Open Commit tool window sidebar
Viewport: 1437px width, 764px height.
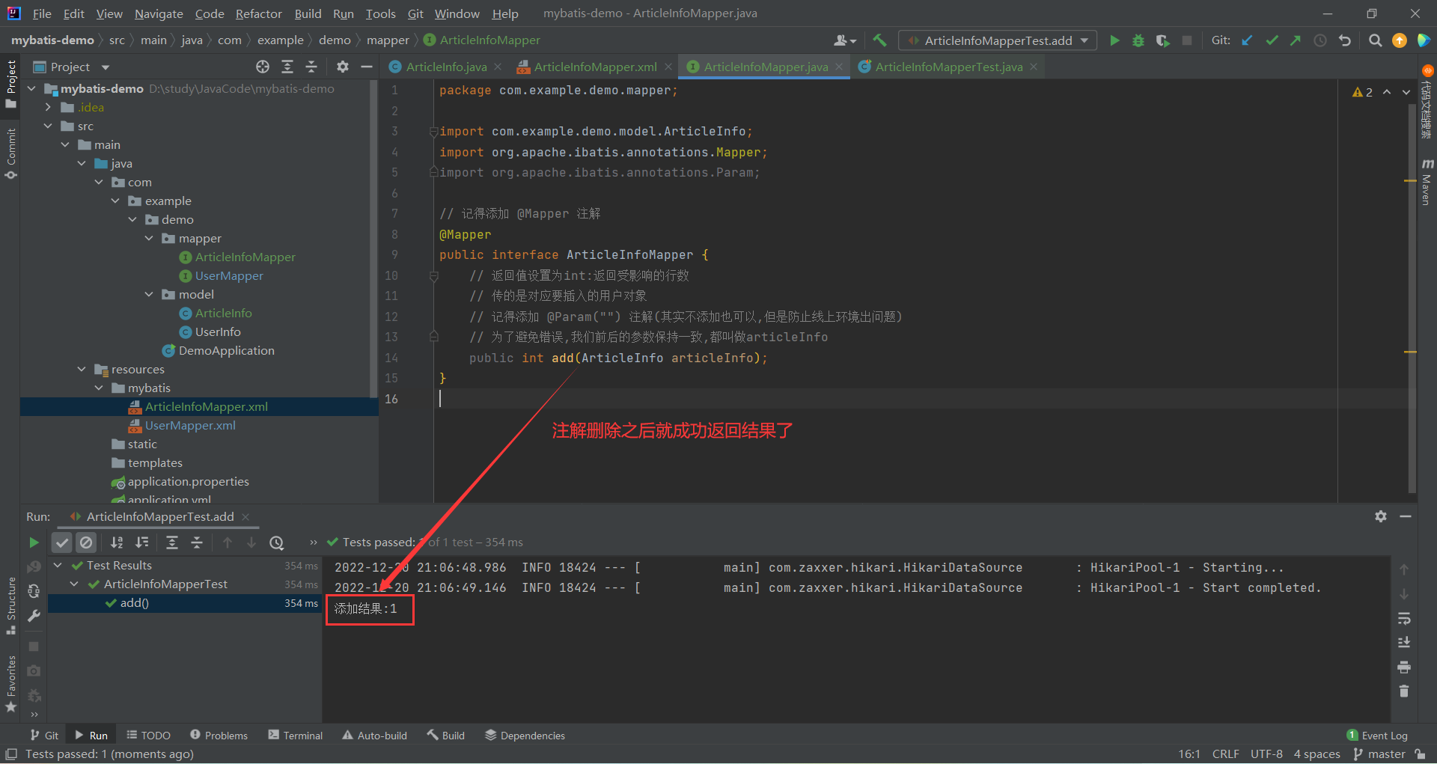tap(10, 153)
